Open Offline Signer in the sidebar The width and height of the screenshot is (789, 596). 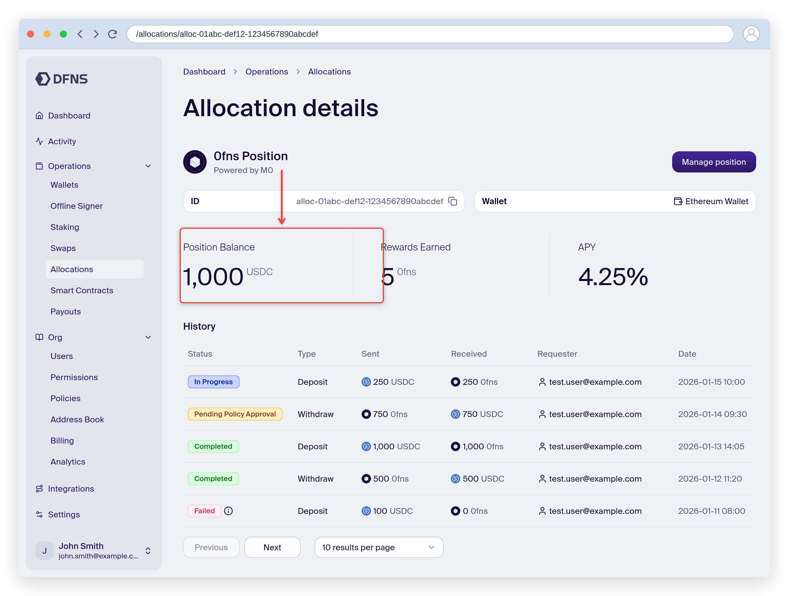point(76,206)
